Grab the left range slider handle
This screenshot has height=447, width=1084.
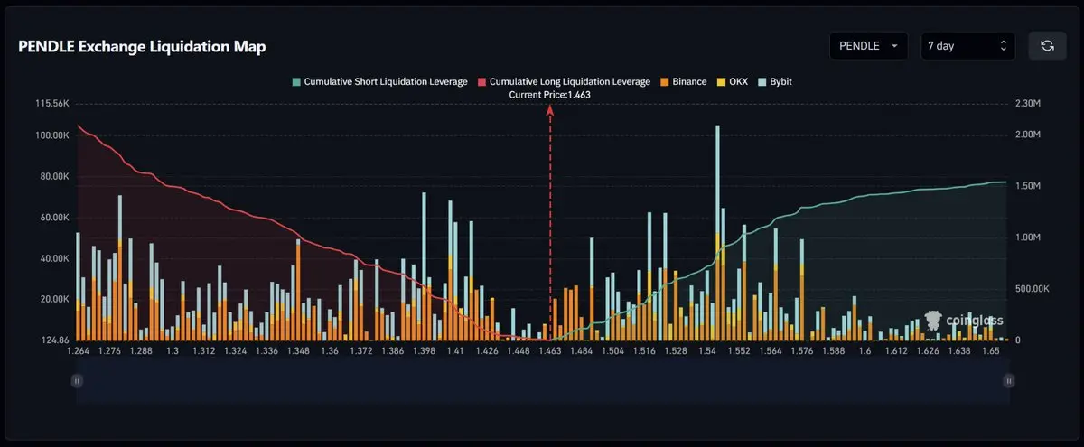pyautogui.click(x=77, y=382)
